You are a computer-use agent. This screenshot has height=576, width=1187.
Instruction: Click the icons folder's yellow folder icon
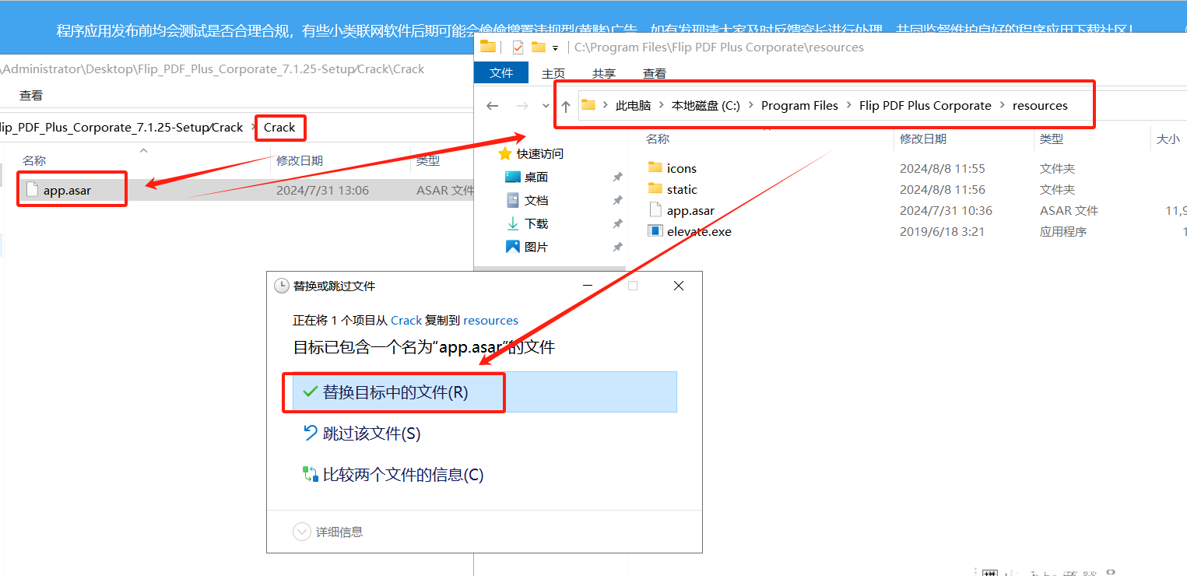click(x=655, y=167)
